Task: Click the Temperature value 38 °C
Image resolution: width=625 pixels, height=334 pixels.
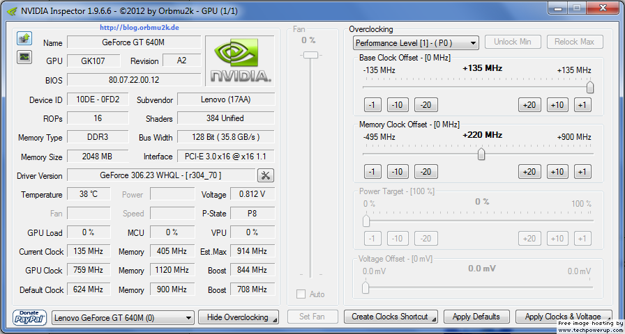Action: coord(89,194)
